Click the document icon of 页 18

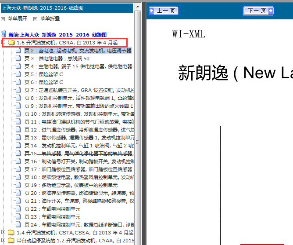click(x=18, y=177)
